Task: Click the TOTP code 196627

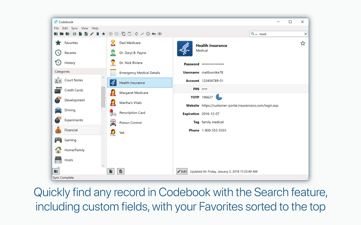Action: click(x=207, y=97)
